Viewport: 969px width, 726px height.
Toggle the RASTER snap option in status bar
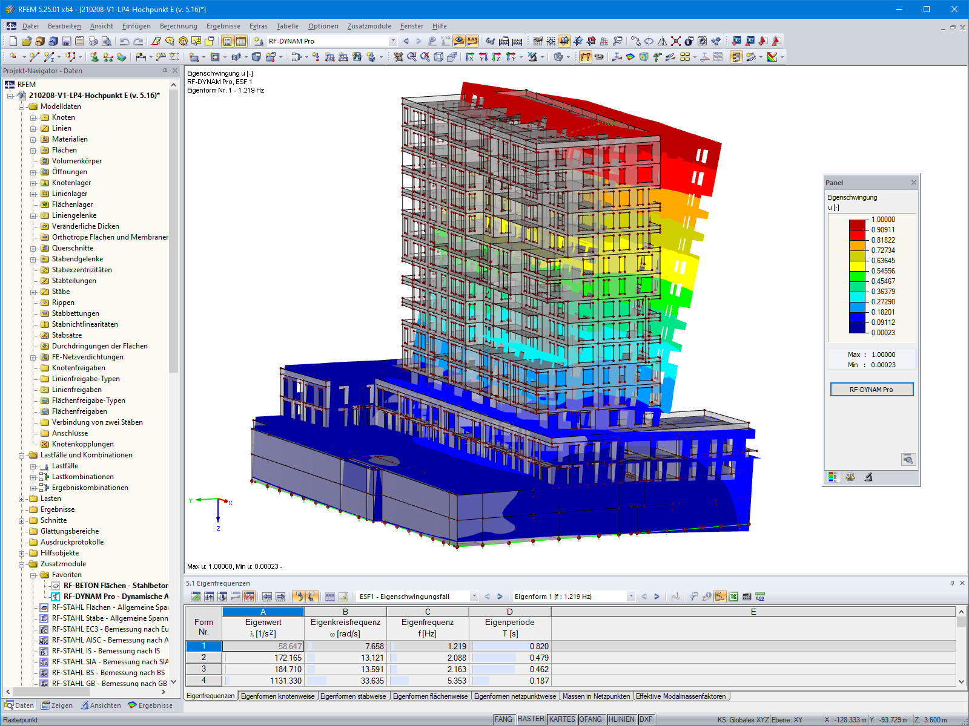(x=532, y=719)
